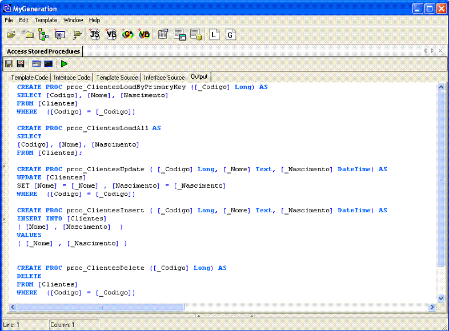Save the template with floppy icon
Screen dimensions: 449x331
click(x=9, y=63)
